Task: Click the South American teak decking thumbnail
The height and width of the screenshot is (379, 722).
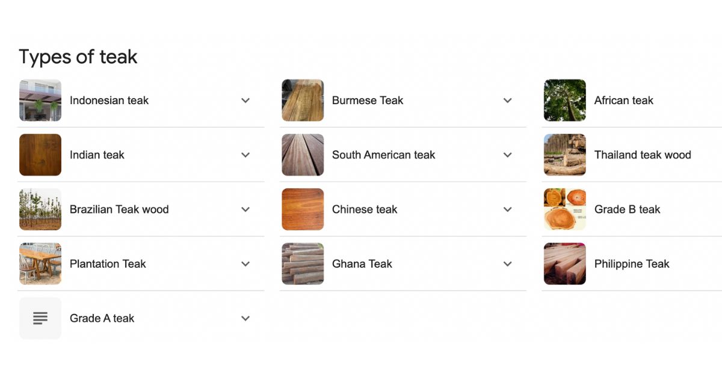Action: point(303,155)
